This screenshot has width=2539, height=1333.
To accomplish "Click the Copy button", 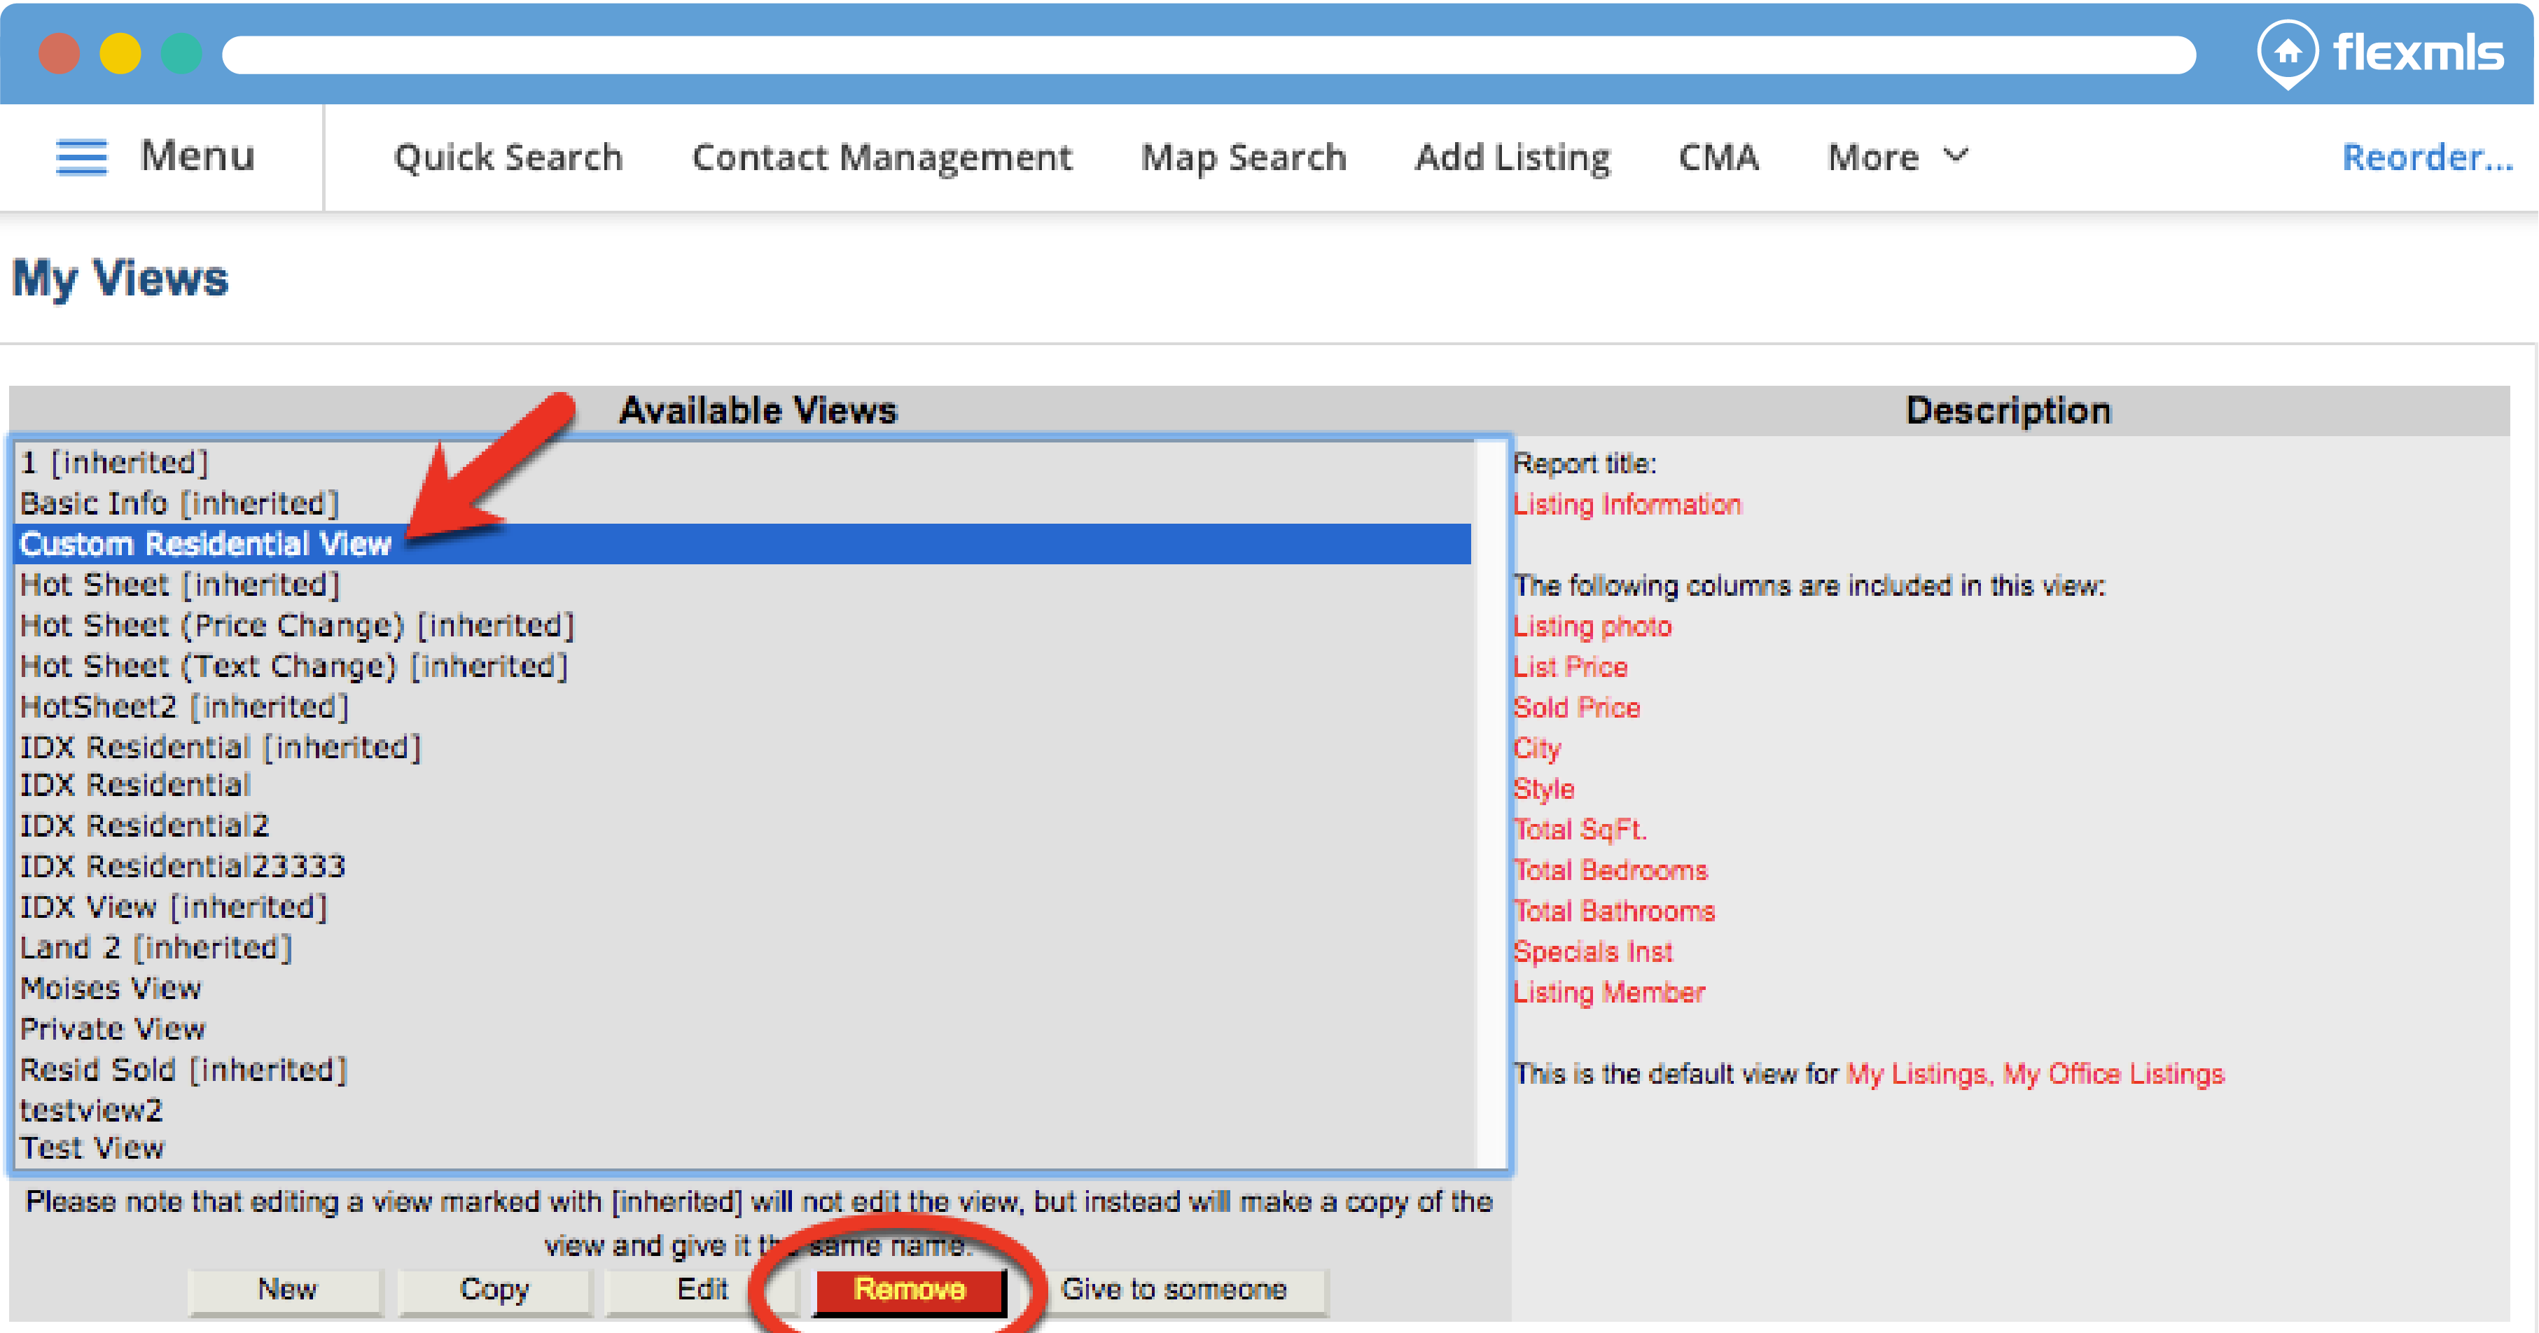I will [x=494, y=1289].
